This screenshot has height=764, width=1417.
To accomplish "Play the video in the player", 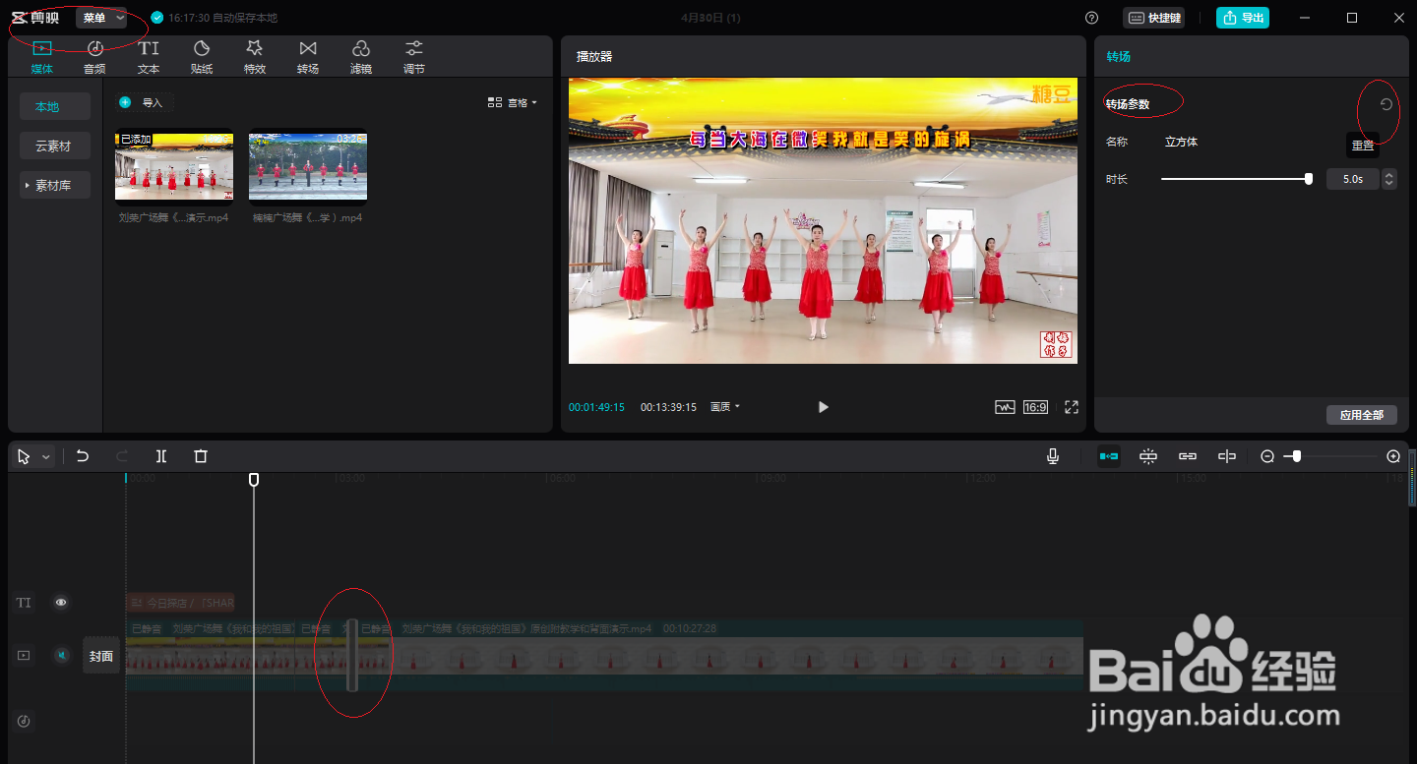I will point(824,407).
